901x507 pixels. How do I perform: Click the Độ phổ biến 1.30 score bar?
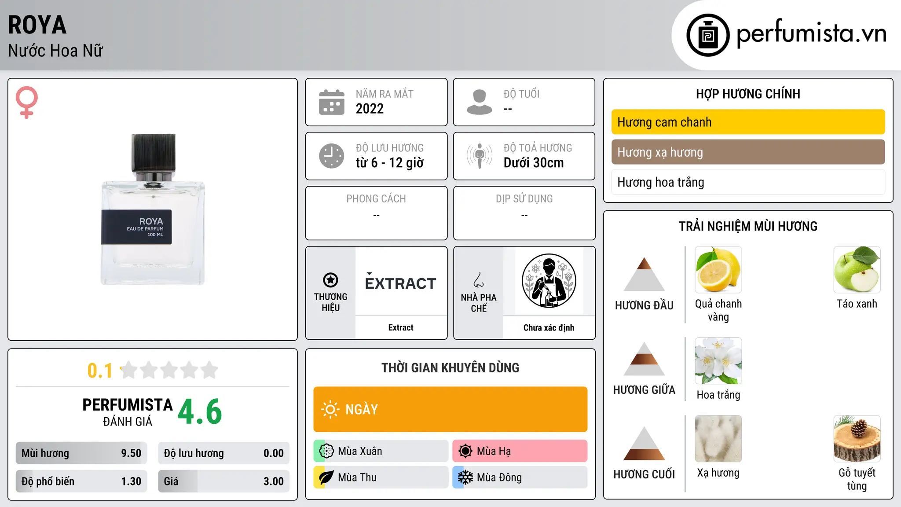81,481
